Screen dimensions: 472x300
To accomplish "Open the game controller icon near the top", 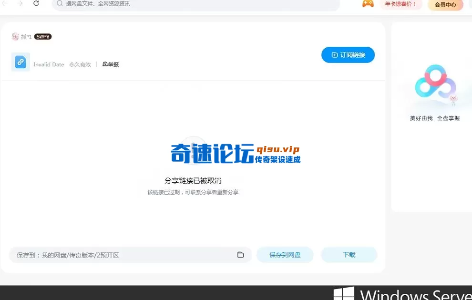I will pos(368,4).
